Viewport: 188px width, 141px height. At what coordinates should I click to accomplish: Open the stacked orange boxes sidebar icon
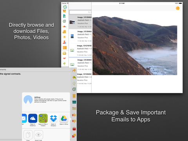click(x=64, y=32)
